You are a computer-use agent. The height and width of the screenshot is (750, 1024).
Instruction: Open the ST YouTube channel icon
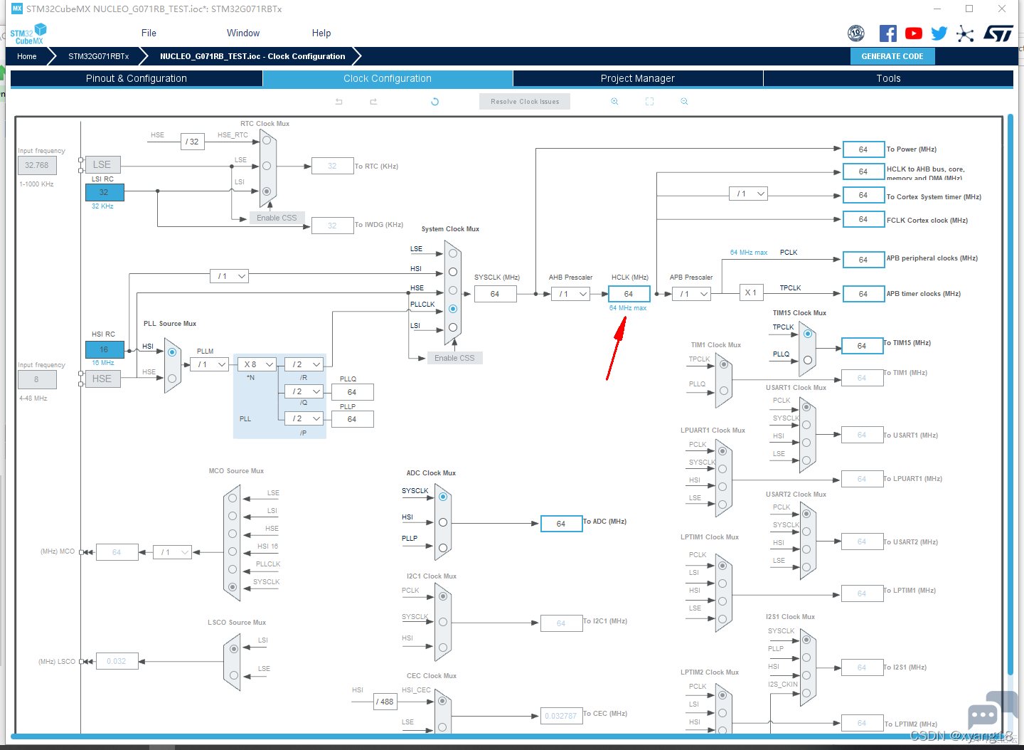click(914, 33)
